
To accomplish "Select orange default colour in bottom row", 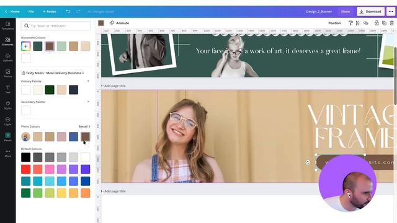I will point(86,193).
